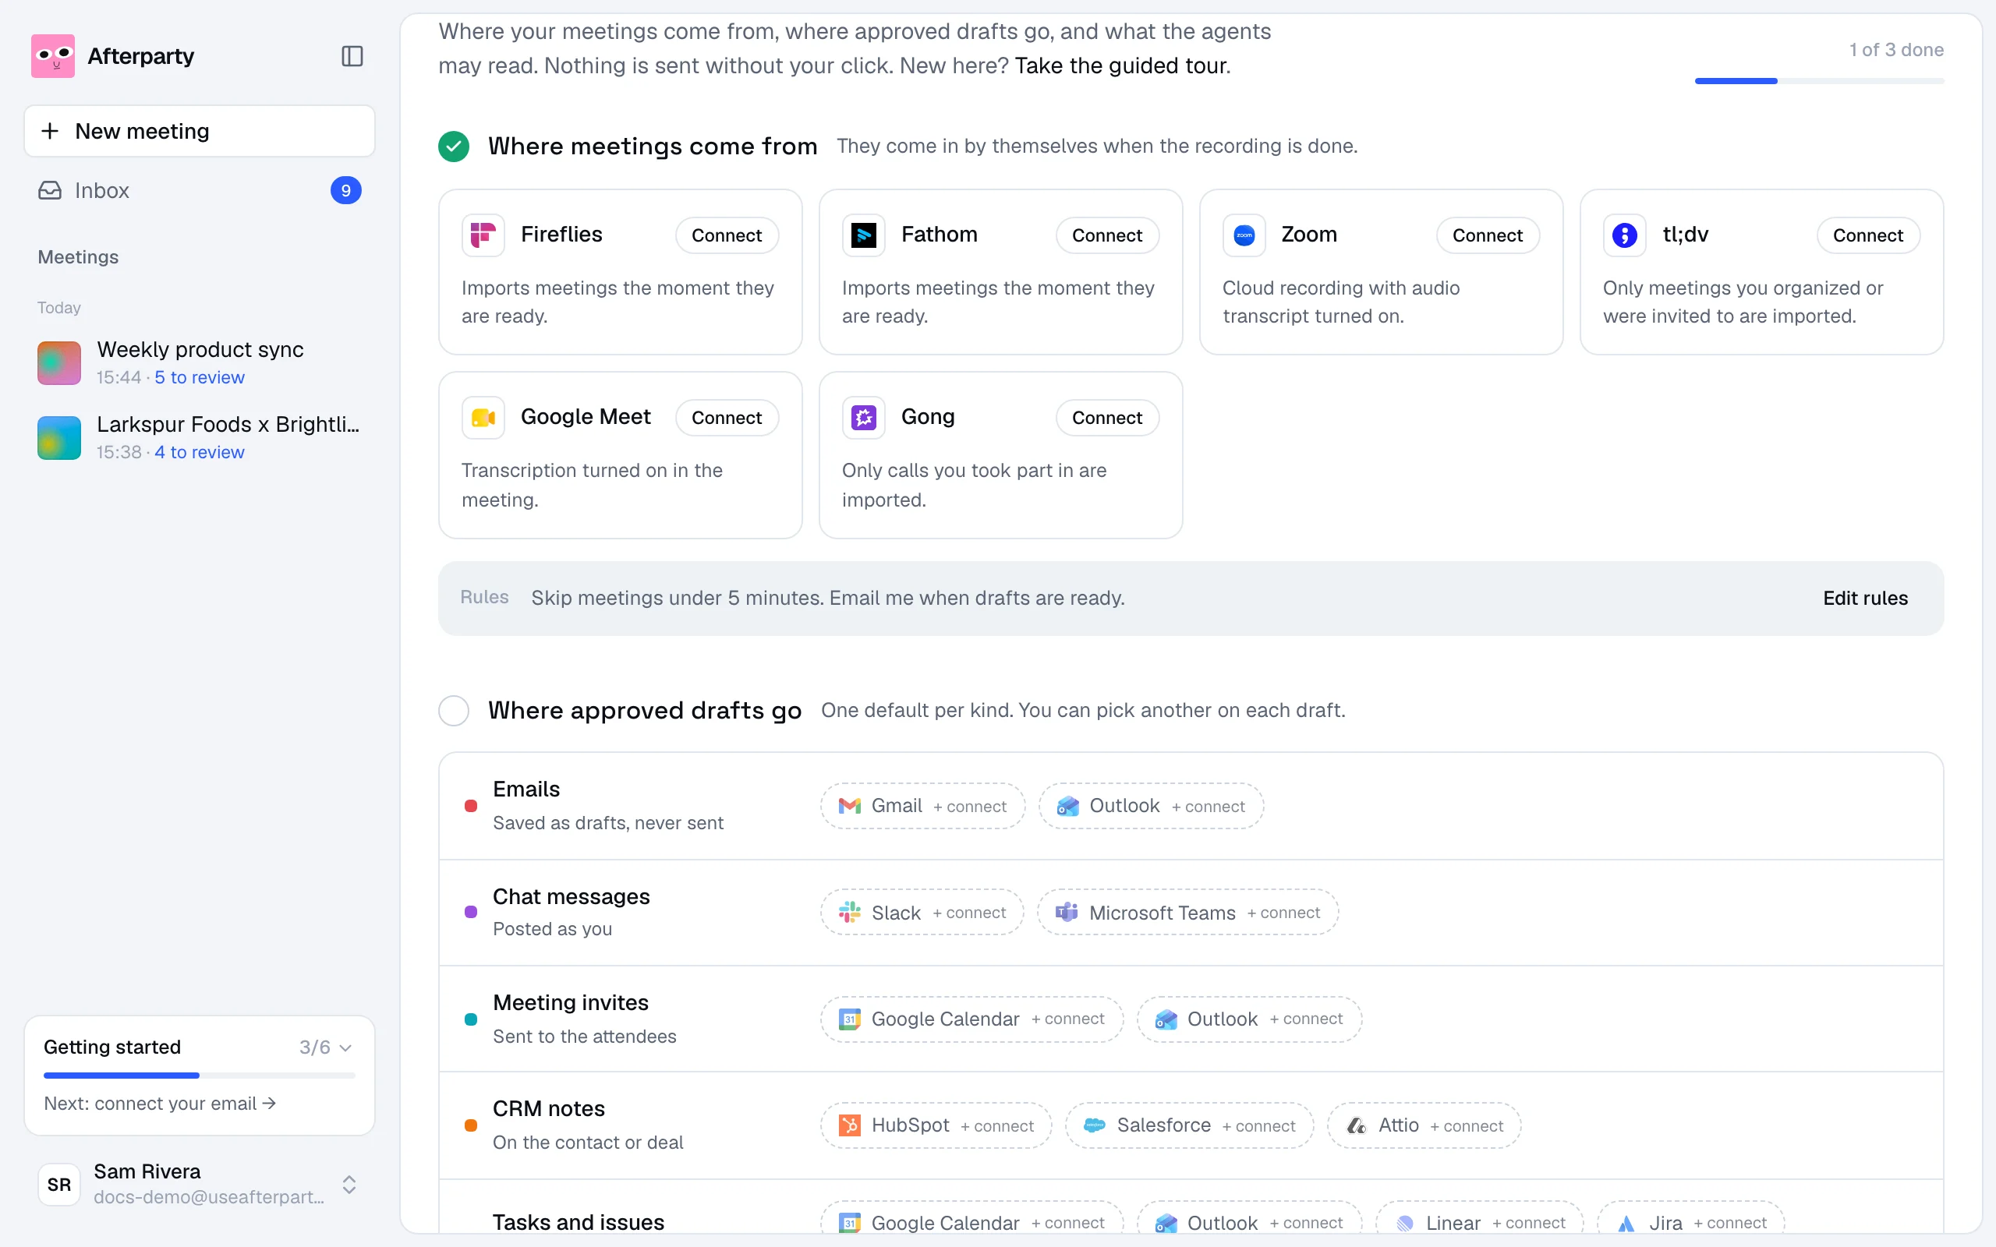Click the Getting started progress bar
Image resolution: width=1996 pixels, height=1247 pixels.
[x=200, y=1076]
